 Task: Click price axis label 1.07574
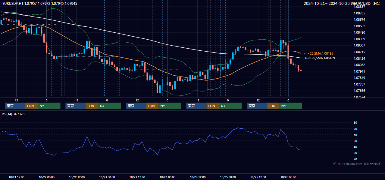tap(359, 97)
